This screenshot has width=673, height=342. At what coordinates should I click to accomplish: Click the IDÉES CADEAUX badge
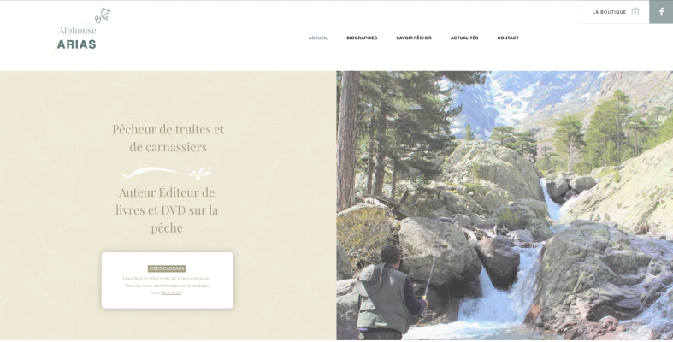tap(167, 268)
